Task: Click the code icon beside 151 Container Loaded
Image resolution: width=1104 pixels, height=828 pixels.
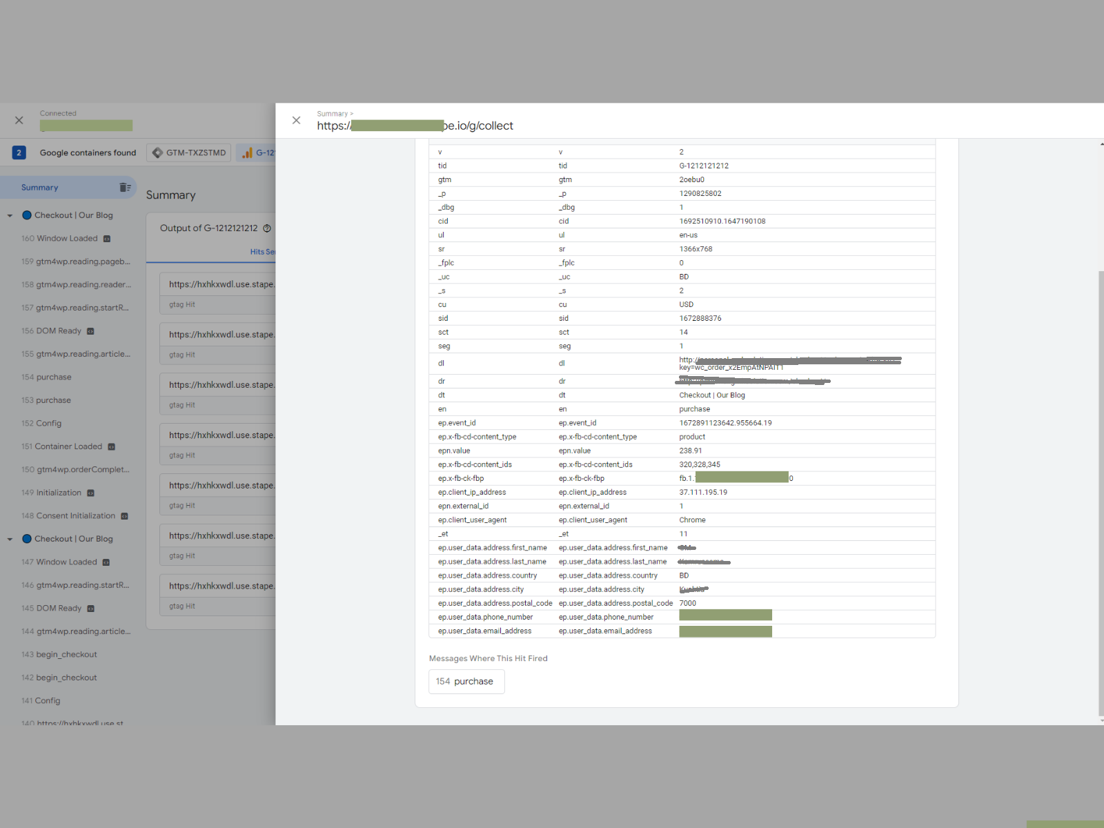Action: pyautogui.click(x=111, y=446)
